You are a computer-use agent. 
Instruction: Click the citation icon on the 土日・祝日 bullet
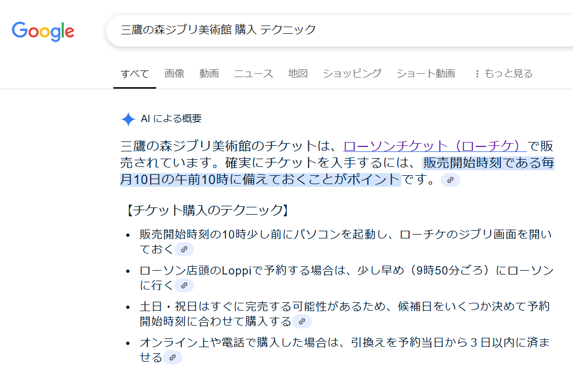click(x=303, y=321)
